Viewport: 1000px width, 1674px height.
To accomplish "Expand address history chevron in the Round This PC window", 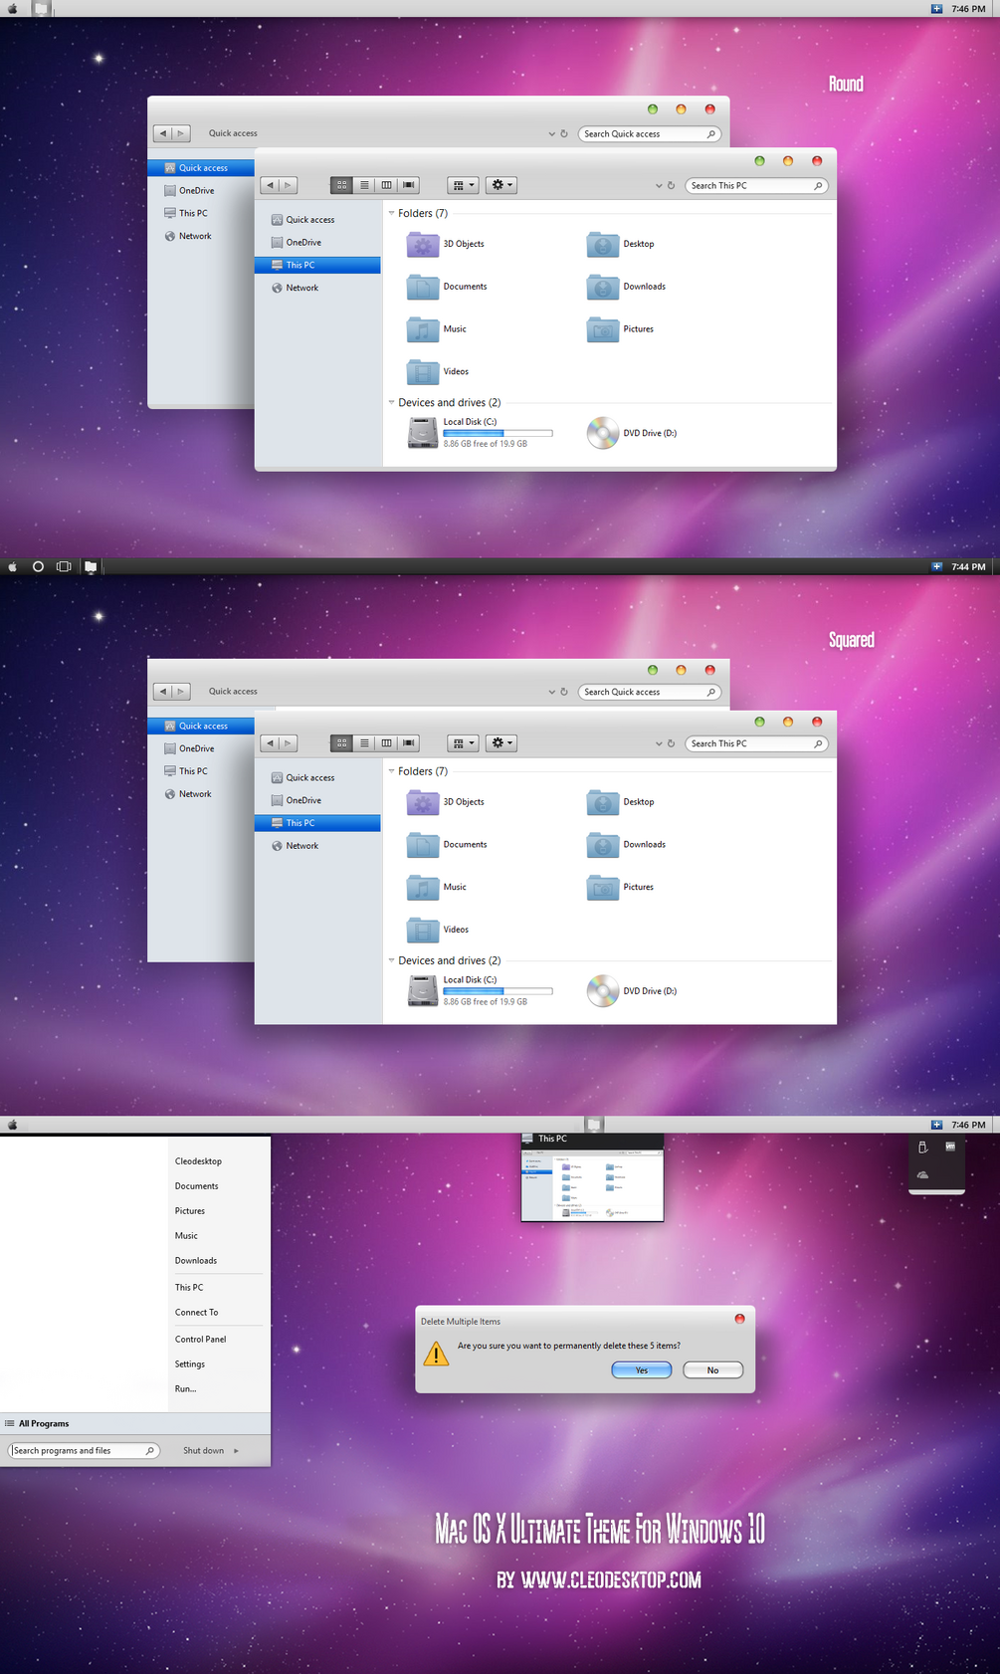I will (659, 186).
